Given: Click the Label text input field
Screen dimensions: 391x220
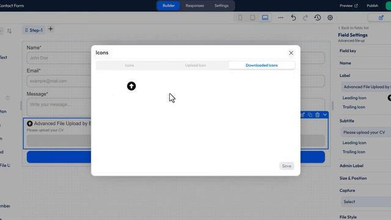Looking at the screenshot, I should [366, 87].
